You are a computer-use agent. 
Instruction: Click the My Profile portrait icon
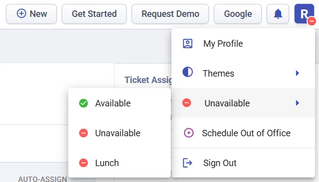click(187, 43)
